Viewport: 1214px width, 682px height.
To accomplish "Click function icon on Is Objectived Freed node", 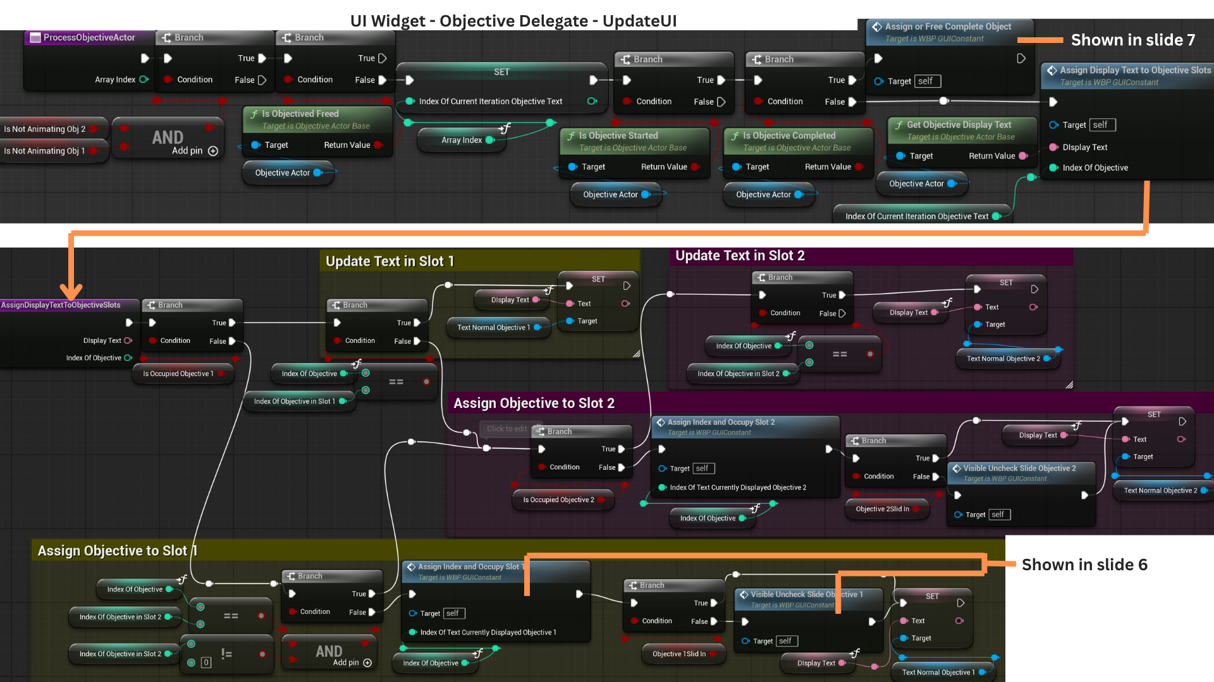I will tap(254, 114).
